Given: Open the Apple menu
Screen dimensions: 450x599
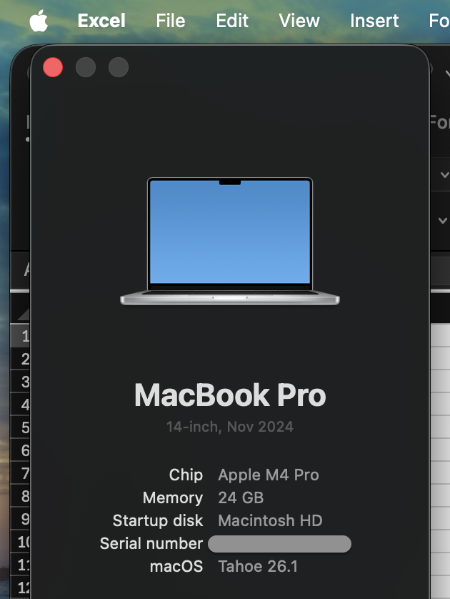Looking at the screenshot, I should point(39,21).
